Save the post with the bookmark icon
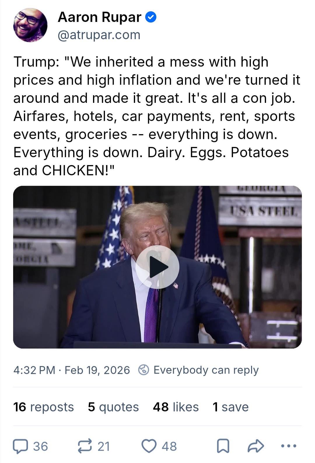The image size is (315, 463). coord(223,447)
